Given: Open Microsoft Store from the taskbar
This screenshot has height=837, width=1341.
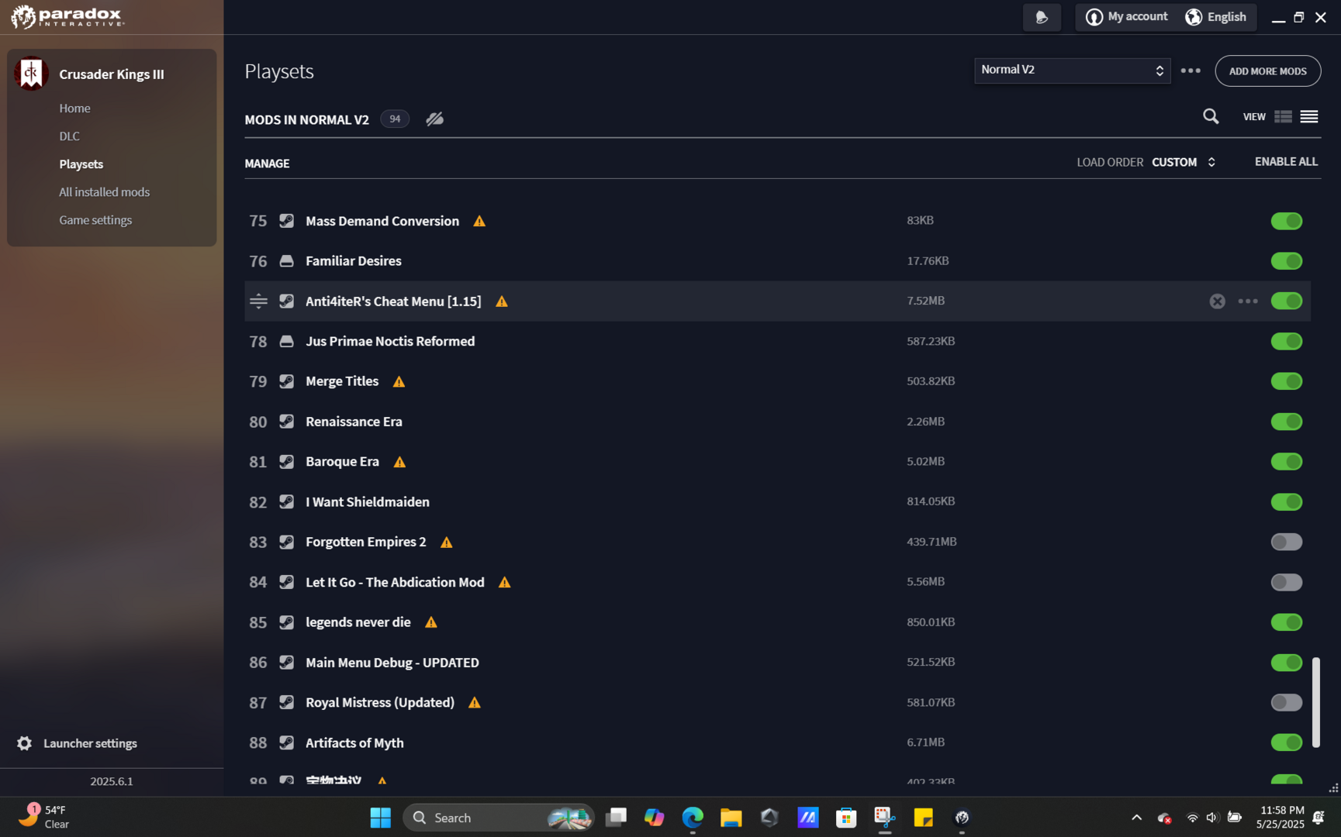Looking at the screenshot, I should (x=846, y=818).
